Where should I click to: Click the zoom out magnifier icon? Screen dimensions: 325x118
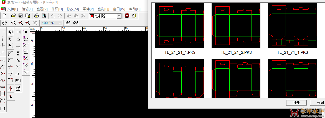coord(28,23)
